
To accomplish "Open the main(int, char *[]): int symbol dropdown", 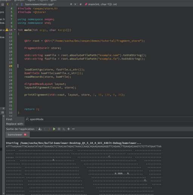I will click(103, 4).
